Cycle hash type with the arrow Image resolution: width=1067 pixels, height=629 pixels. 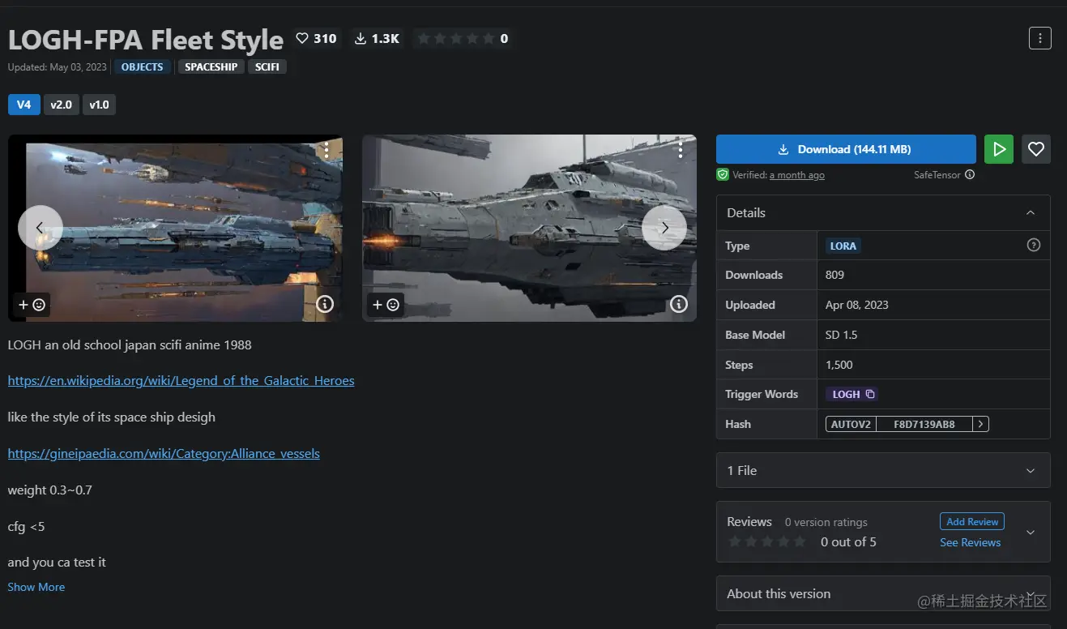pyautogui.click(x=980, y=424)
